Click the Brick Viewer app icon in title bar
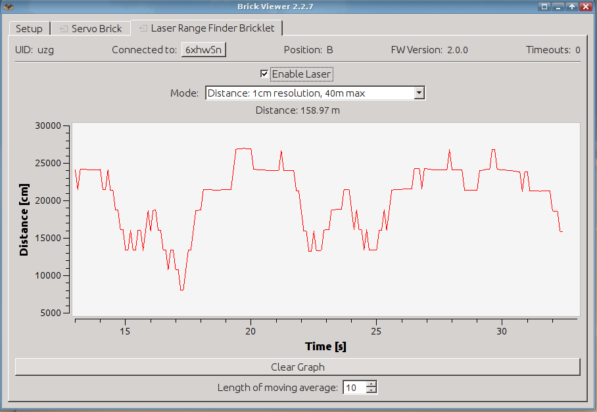Image resolution: width=597 pixels, height=412 pixels. (x=9, y=7)
